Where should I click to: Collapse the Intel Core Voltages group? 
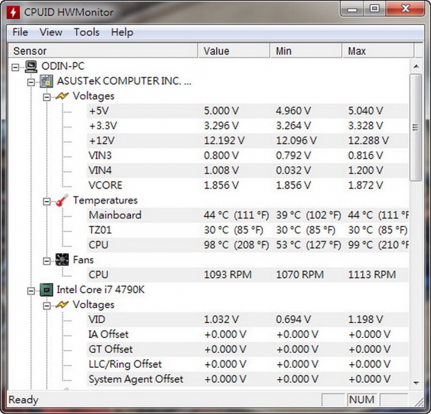pyautogui.click(x=47, y=306)
